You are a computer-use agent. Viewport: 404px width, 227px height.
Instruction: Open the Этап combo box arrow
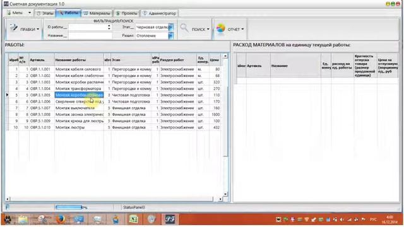(171, 27)
